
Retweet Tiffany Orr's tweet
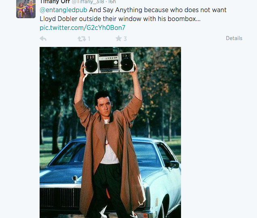coord(81,38)
